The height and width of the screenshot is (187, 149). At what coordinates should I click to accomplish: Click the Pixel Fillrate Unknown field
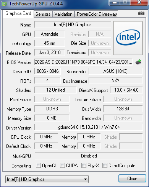click(52, 99)
